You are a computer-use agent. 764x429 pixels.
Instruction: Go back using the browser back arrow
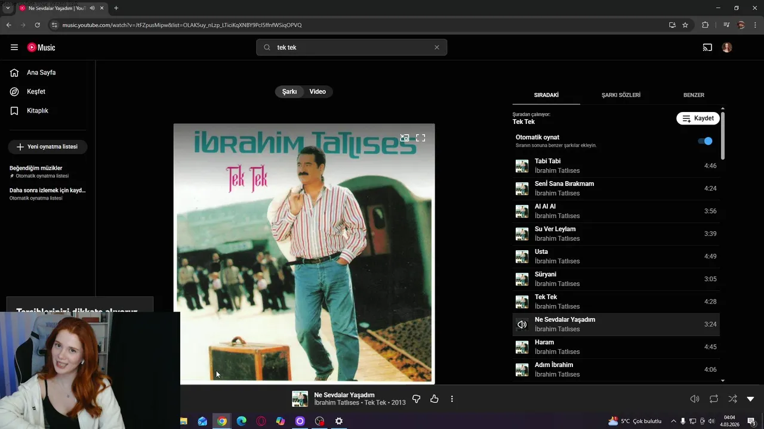point(8,25)
